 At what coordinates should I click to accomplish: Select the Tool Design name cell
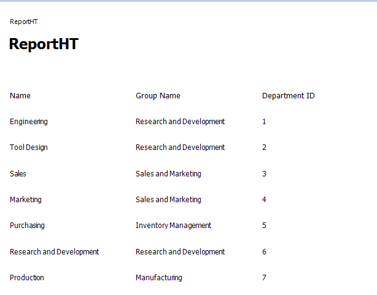click(x=29, y=147)
